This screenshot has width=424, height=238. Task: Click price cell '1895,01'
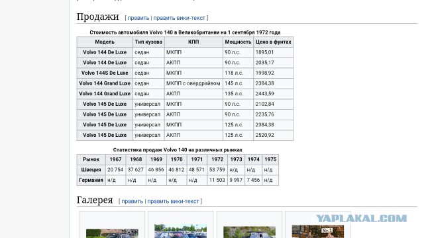click(274, 52)
